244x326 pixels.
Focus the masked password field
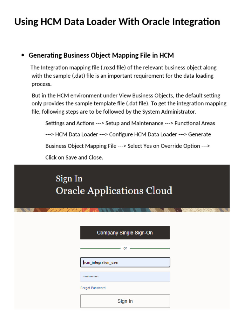(125, 277)
